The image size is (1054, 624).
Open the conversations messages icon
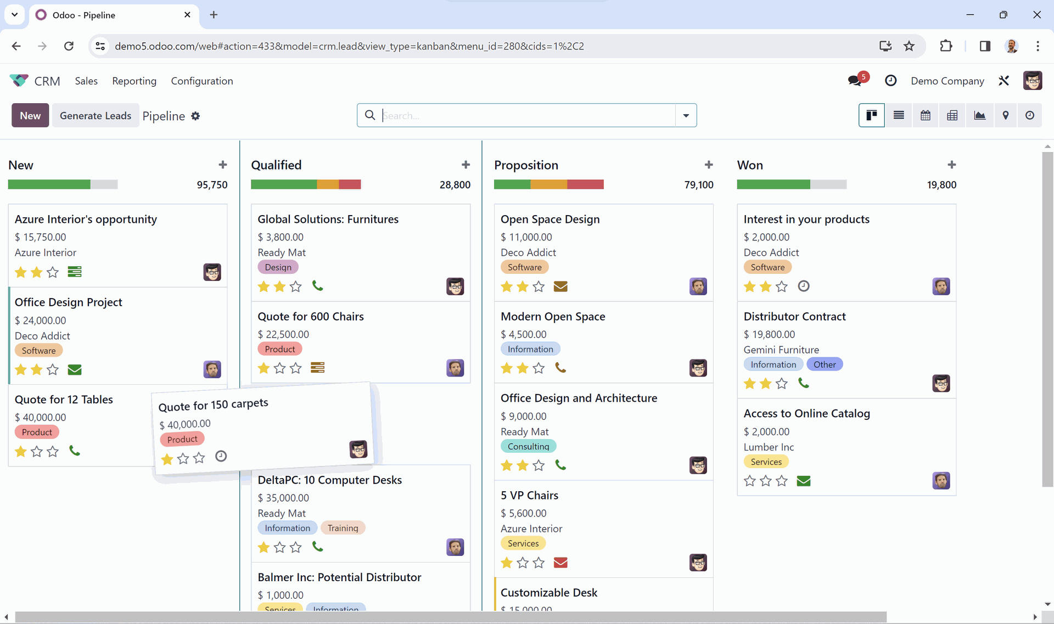coord(855,81)
